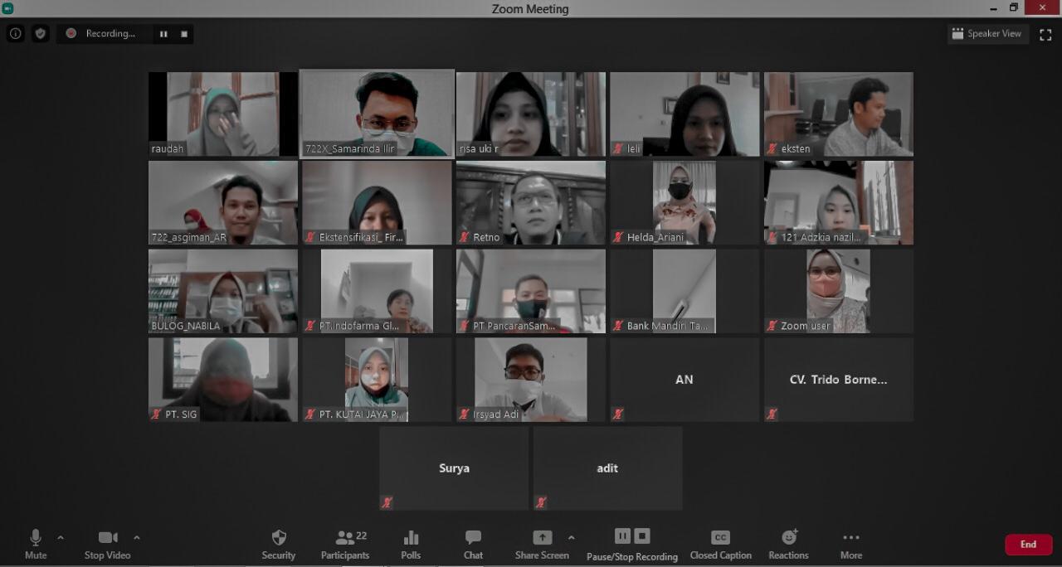1062x567 pixels.
Task: Expand audio options arrow next to Mute
Action: tap(61, 537)
